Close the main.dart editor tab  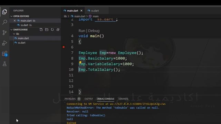(81, 11)
